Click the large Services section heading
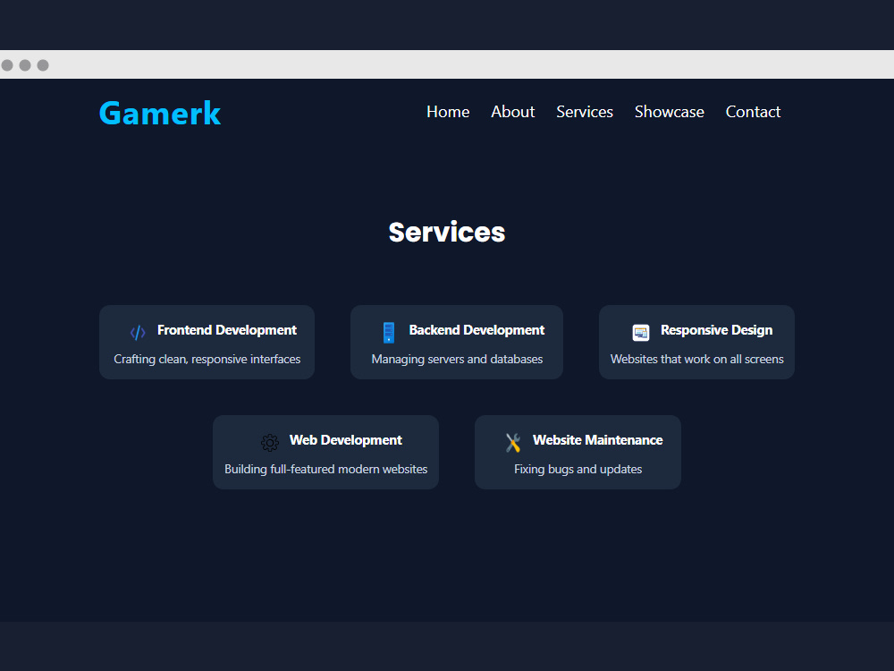The width and height of the screenshot is (894, 671). click(447, 233)
